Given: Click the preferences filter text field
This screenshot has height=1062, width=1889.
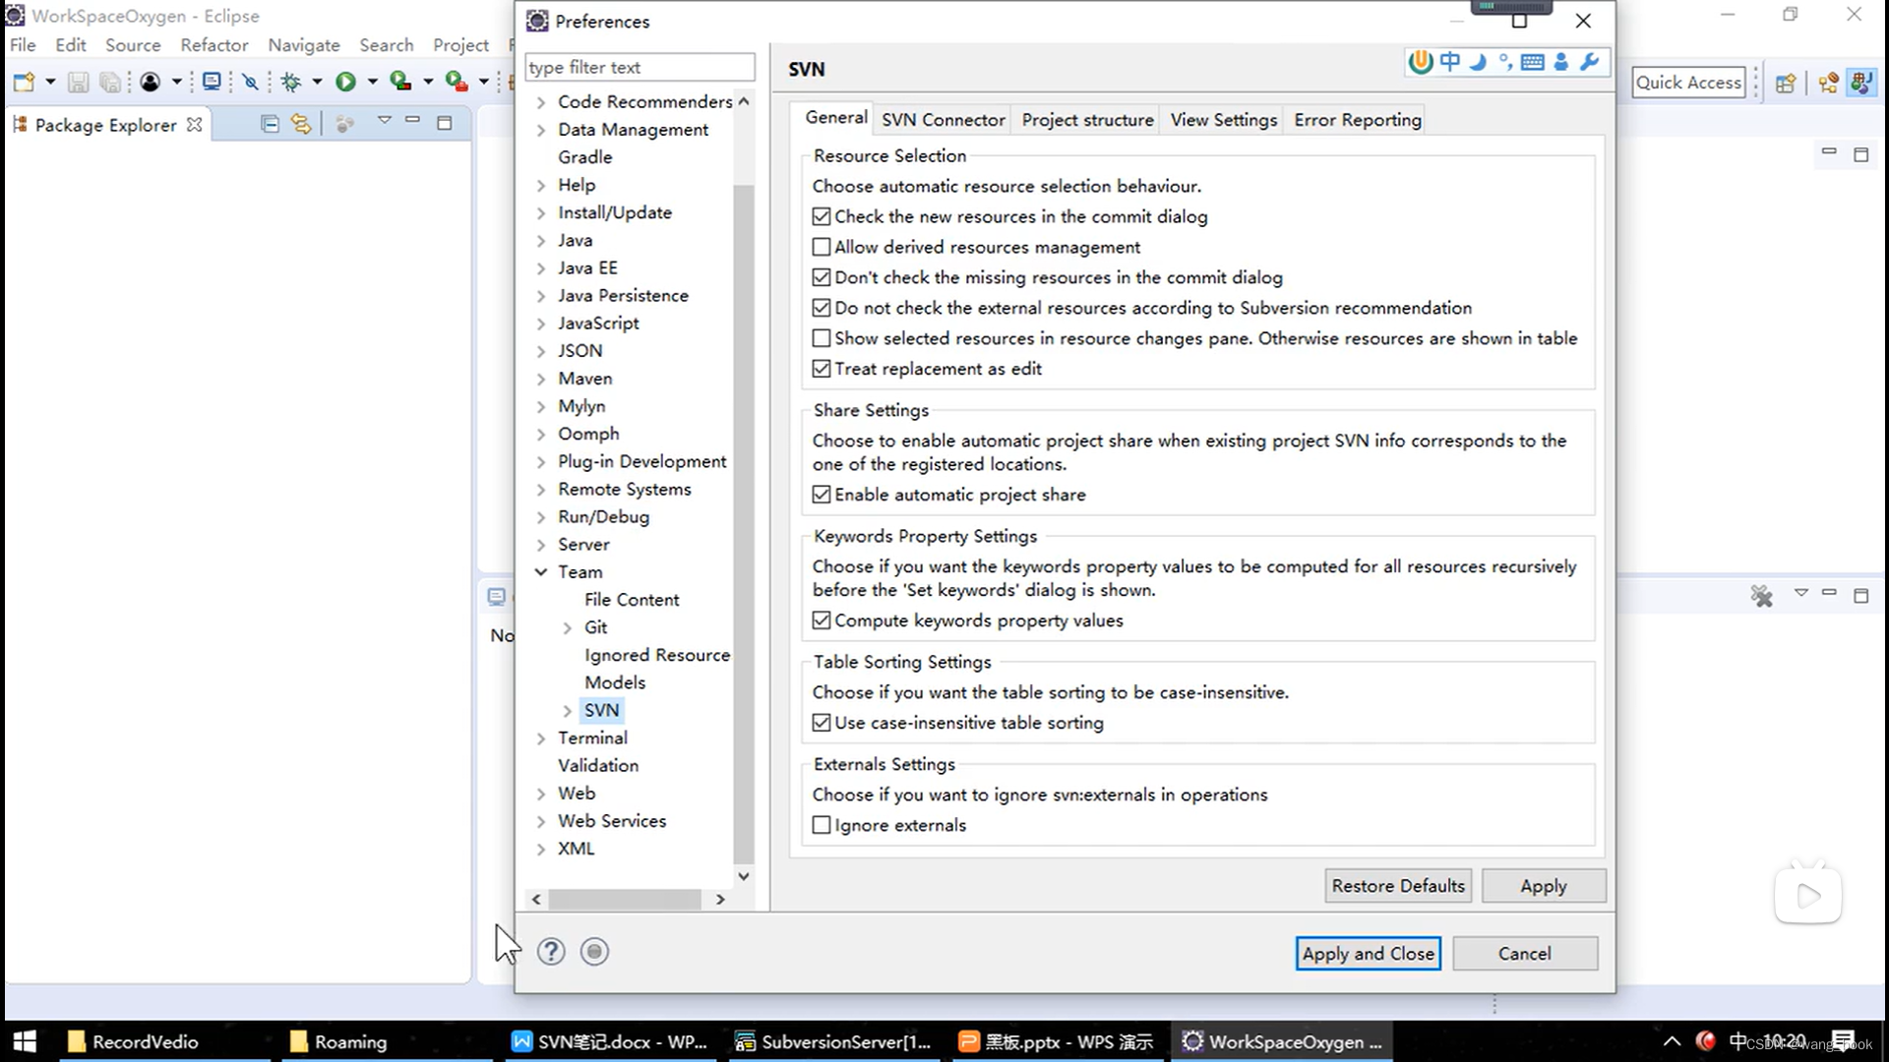Looking at the screenshot, I should (x=640, y=67).
